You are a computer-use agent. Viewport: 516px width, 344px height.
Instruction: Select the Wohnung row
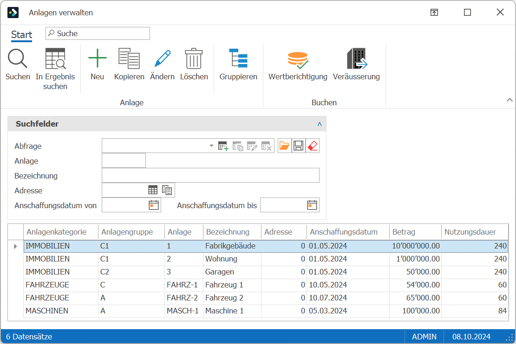tap(266, 259)
